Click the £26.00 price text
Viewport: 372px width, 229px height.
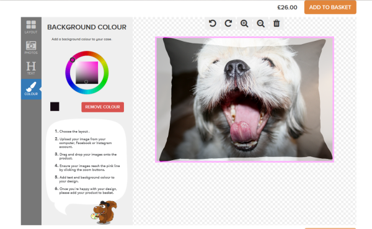pos(287,7)
